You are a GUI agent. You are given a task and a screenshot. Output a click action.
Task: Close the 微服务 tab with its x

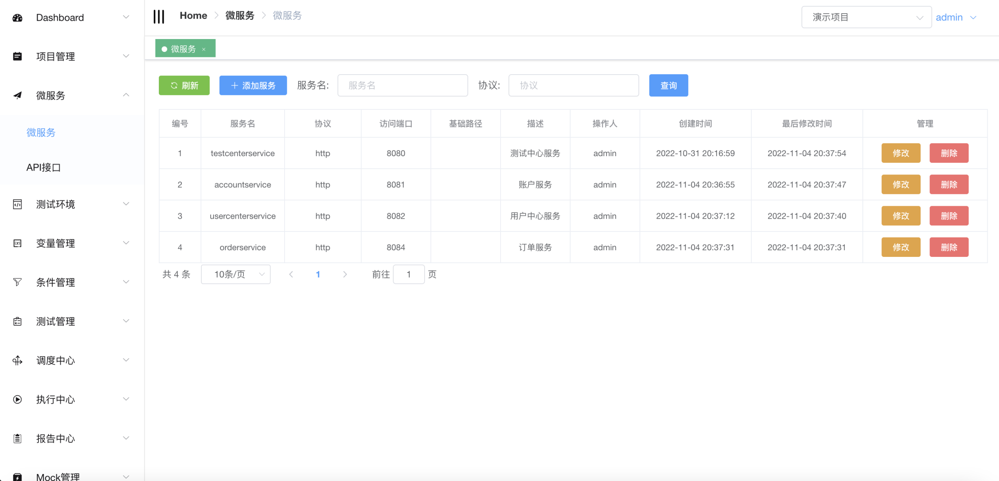[x=204, y=49]
